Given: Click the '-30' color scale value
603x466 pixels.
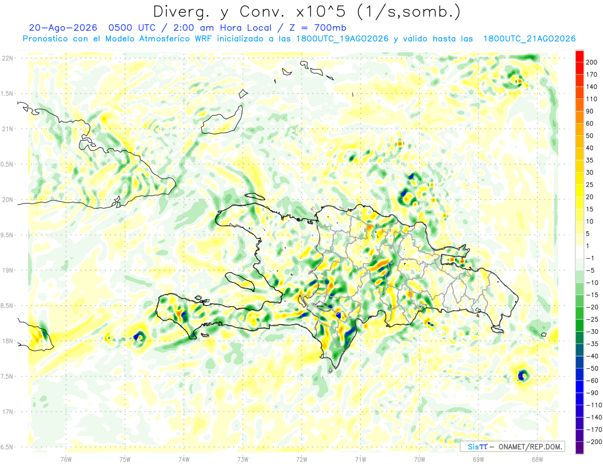Looking at the screenshot, I should [x=592, y=332].
